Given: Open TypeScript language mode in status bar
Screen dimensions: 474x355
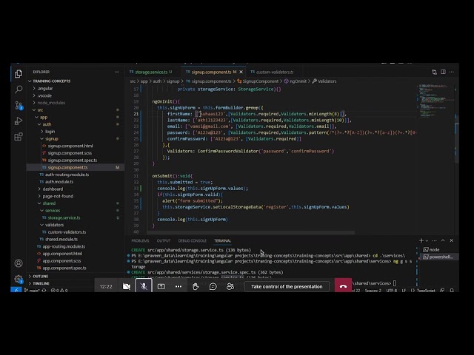Looking at the screenshot, I should pyautogui.click(x=426, y=291).
